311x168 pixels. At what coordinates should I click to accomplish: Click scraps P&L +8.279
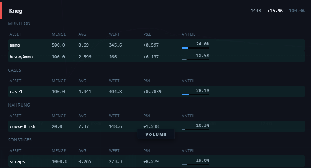click(x=151, y=161)
